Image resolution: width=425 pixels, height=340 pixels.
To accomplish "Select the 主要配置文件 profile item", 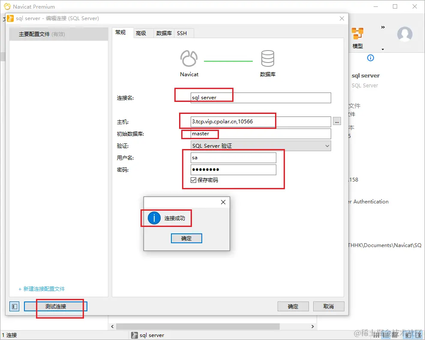I will click(x=59, y=34).
